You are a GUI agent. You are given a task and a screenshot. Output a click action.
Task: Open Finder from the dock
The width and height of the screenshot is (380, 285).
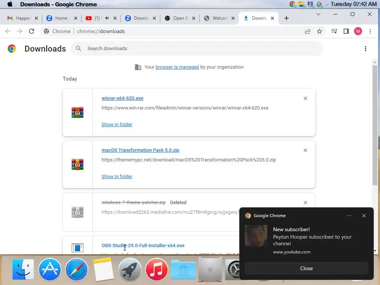(x=23, y=269)
